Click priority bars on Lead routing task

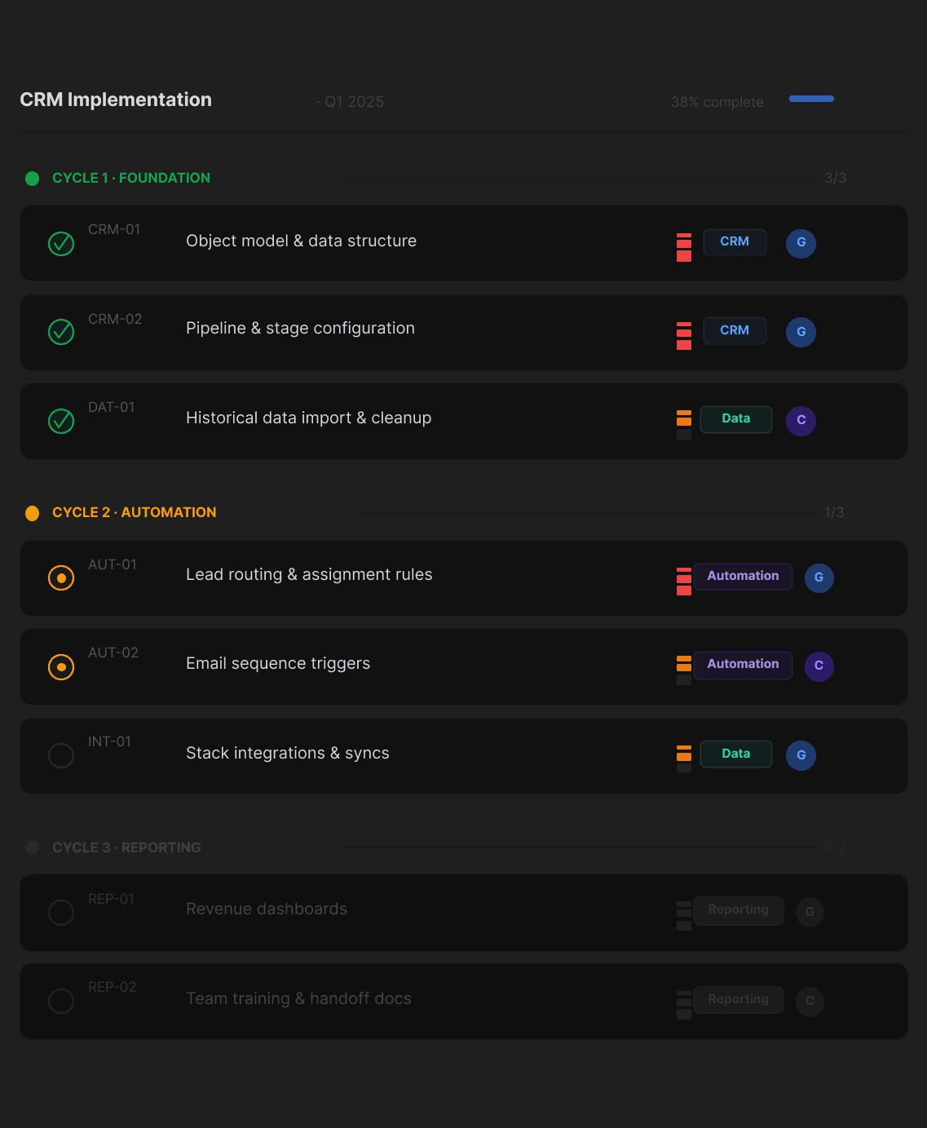[684, 581]
